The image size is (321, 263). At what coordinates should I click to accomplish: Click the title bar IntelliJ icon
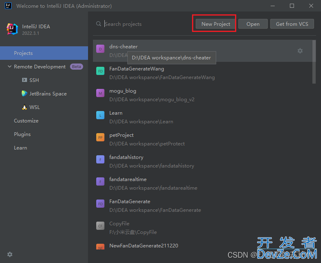tap(8, 6)
